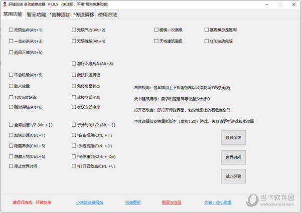This screenshot has width=301, height=213.
Task: Toggle 潜行不进战斗(Alt+8) checkbox
Action: point(73,64)
